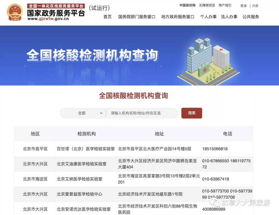
Task: Click the 北京市海淀区 region cell
Action: pyautogui.click(x=35, y=179)
